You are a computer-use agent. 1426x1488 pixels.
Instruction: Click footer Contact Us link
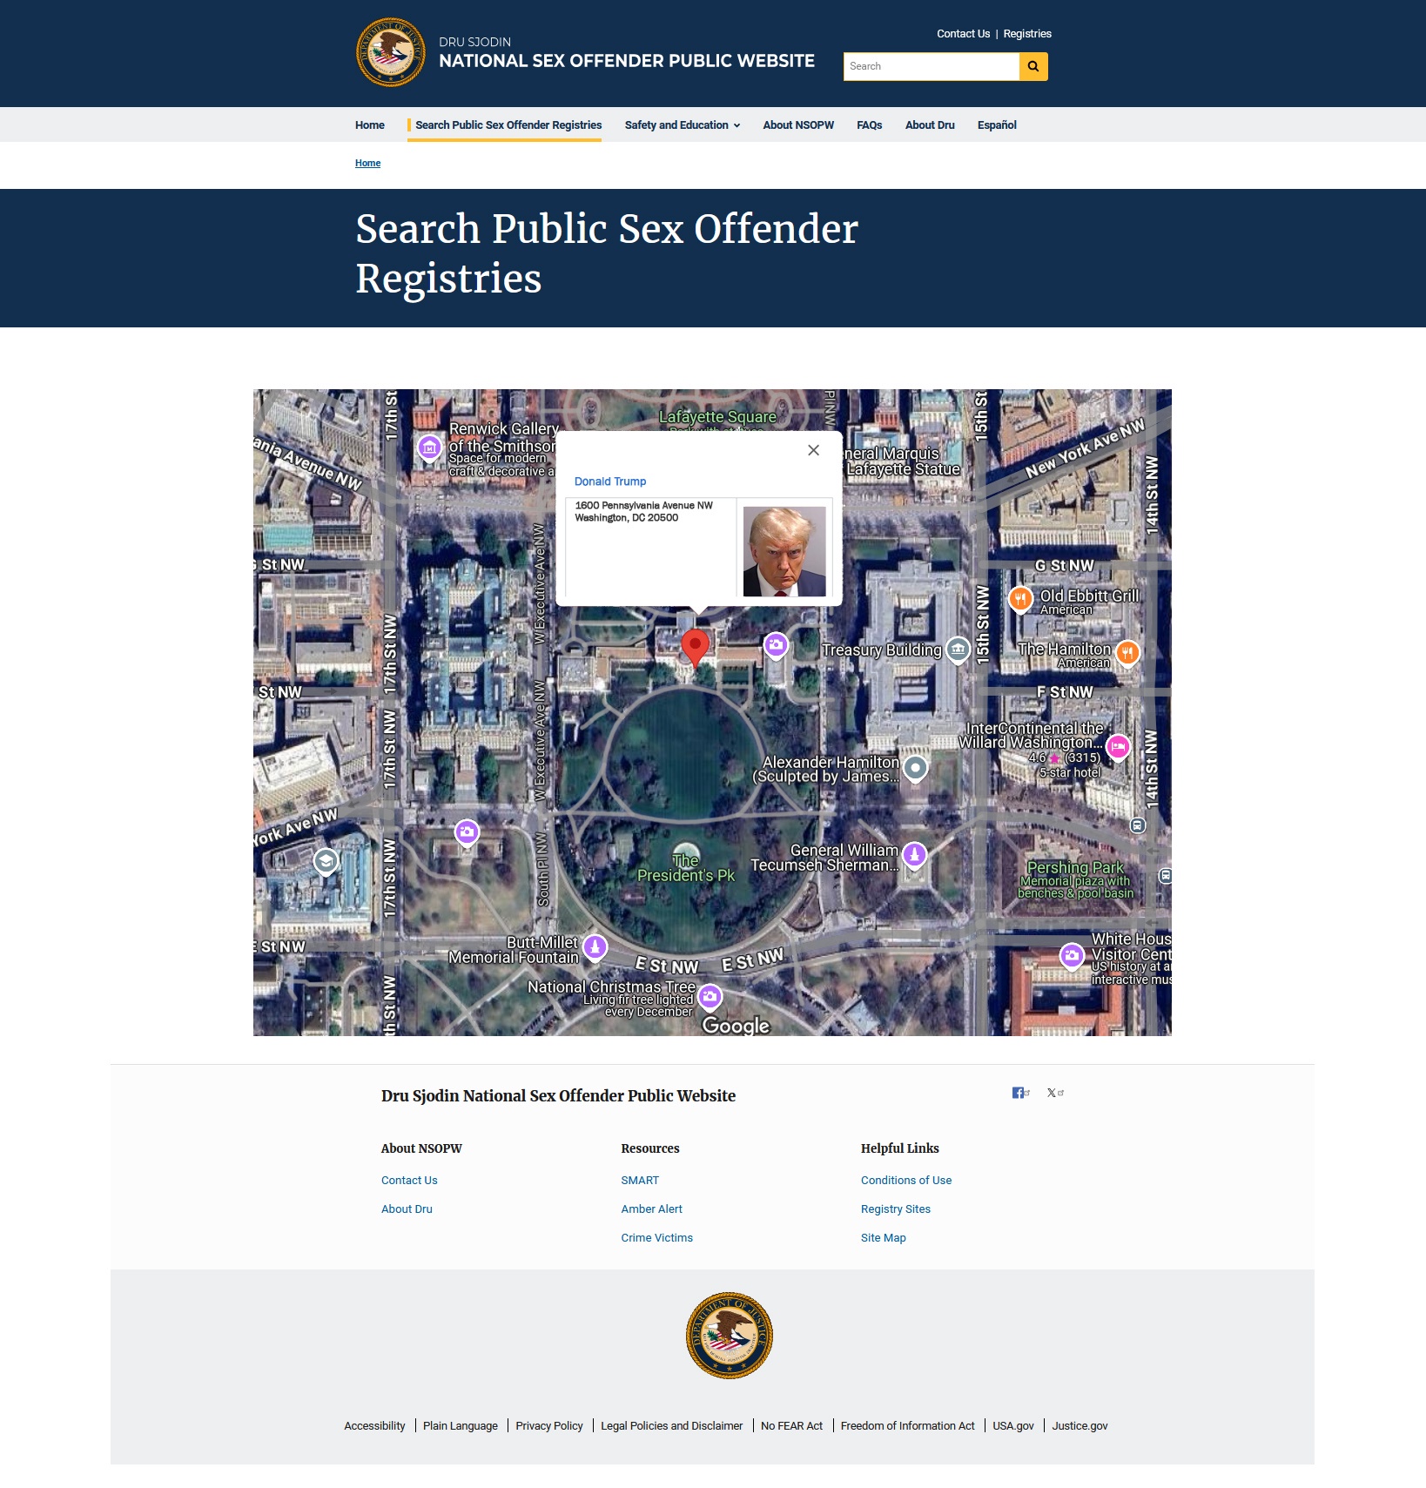pos(409,1181)
